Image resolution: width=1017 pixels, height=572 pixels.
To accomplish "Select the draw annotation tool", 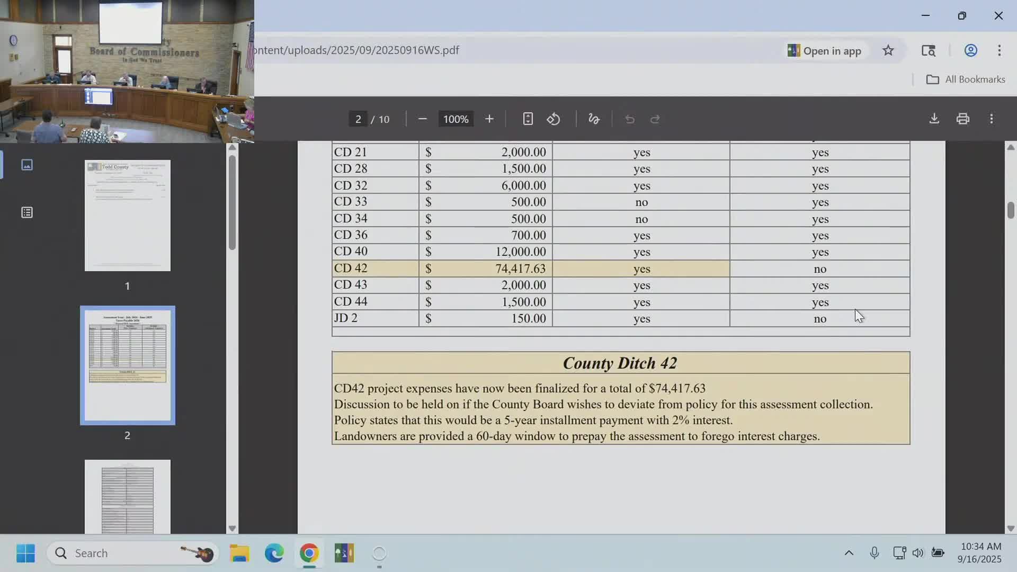I will click(594, 119).
